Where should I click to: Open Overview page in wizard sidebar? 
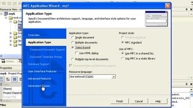point(33,35)
